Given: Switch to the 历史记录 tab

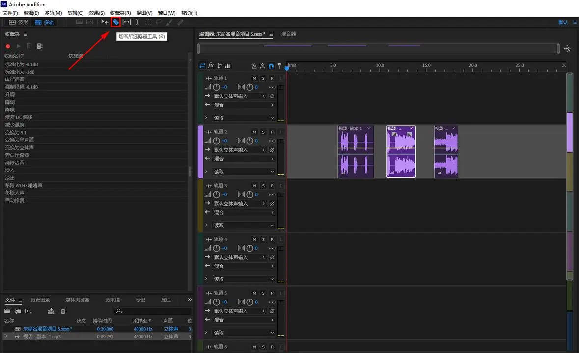Looking at the screenshot, I should (x=40, y=300).
